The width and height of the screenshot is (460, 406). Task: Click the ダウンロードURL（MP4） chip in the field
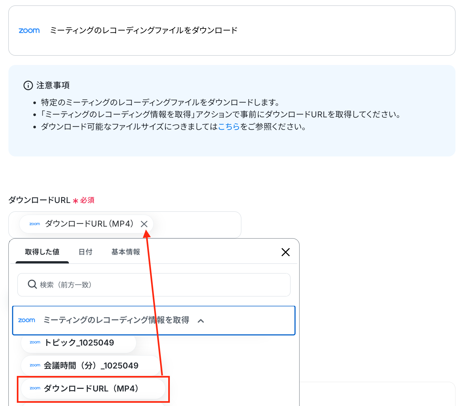point(86,224)
